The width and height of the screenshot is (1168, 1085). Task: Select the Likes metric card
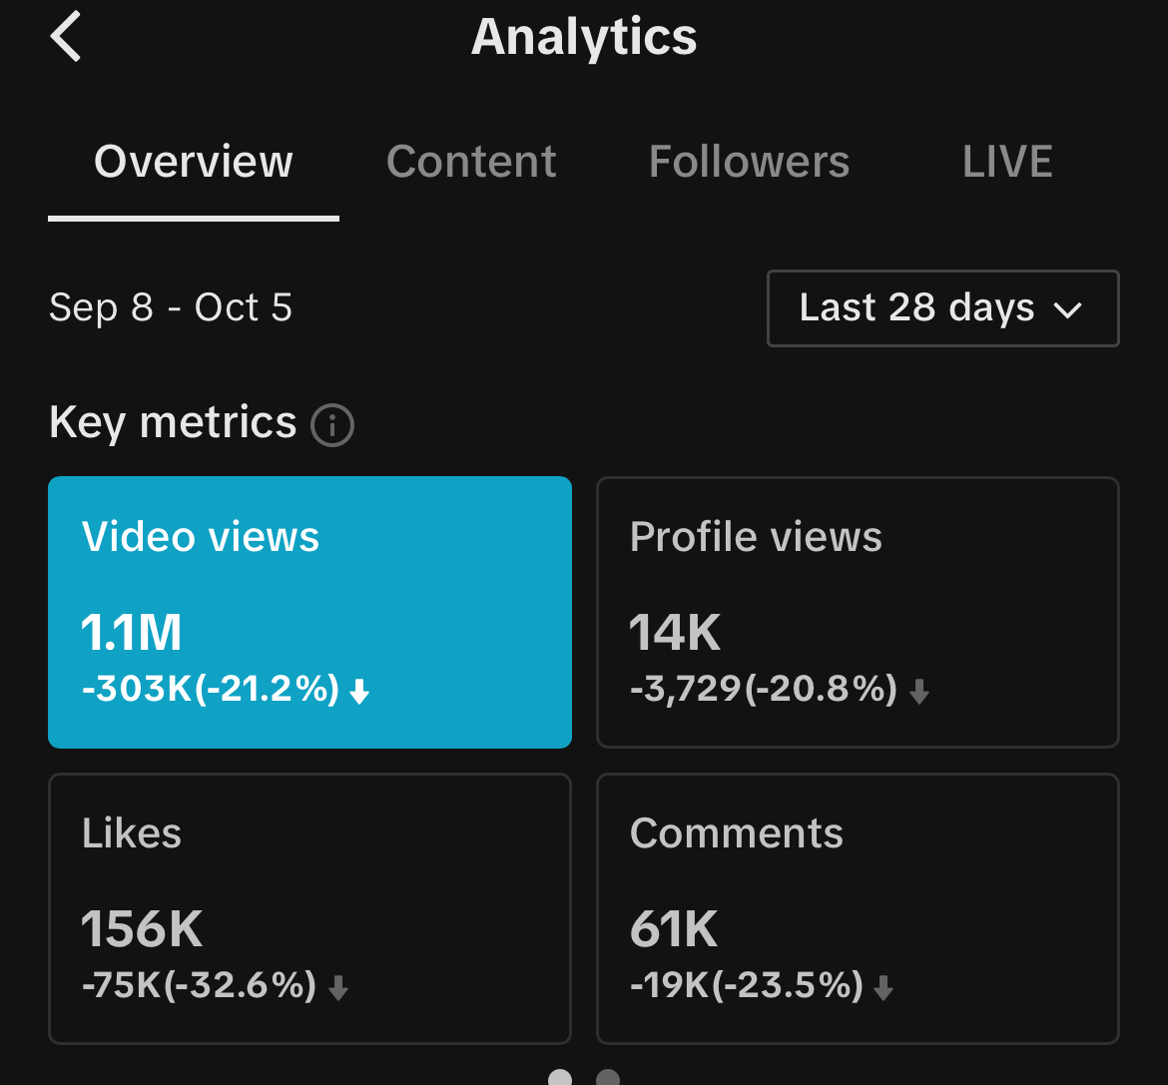(309, 908)
